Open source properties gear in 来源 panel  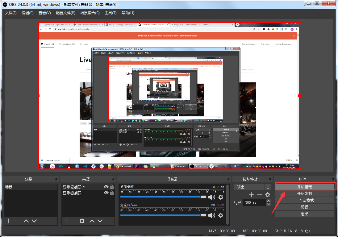(x=82, y=221)
